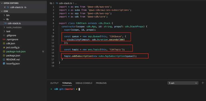Screen dimensions: 206x101
Task: Click 'visibilityTimeout' on line 11
Action: (x=78, y=40)
